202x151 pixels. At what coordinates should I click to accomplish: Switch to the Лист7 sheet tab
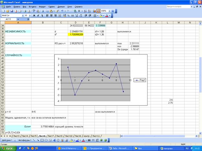click(50, 136)
